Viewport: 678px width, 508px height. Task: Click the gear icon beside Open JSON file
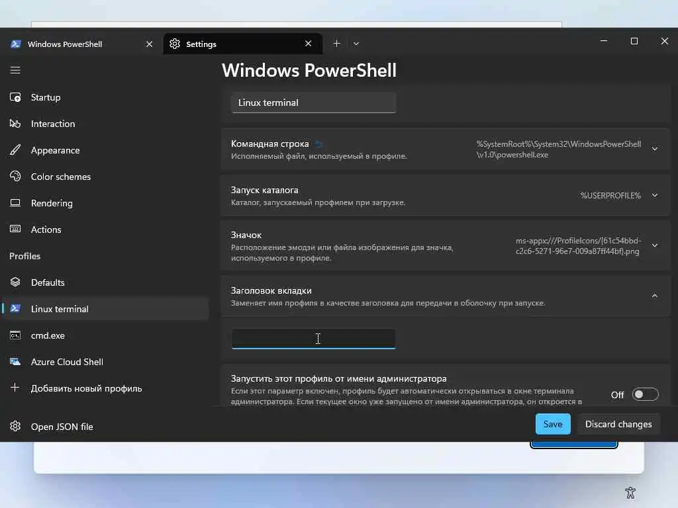pos(15,427)
